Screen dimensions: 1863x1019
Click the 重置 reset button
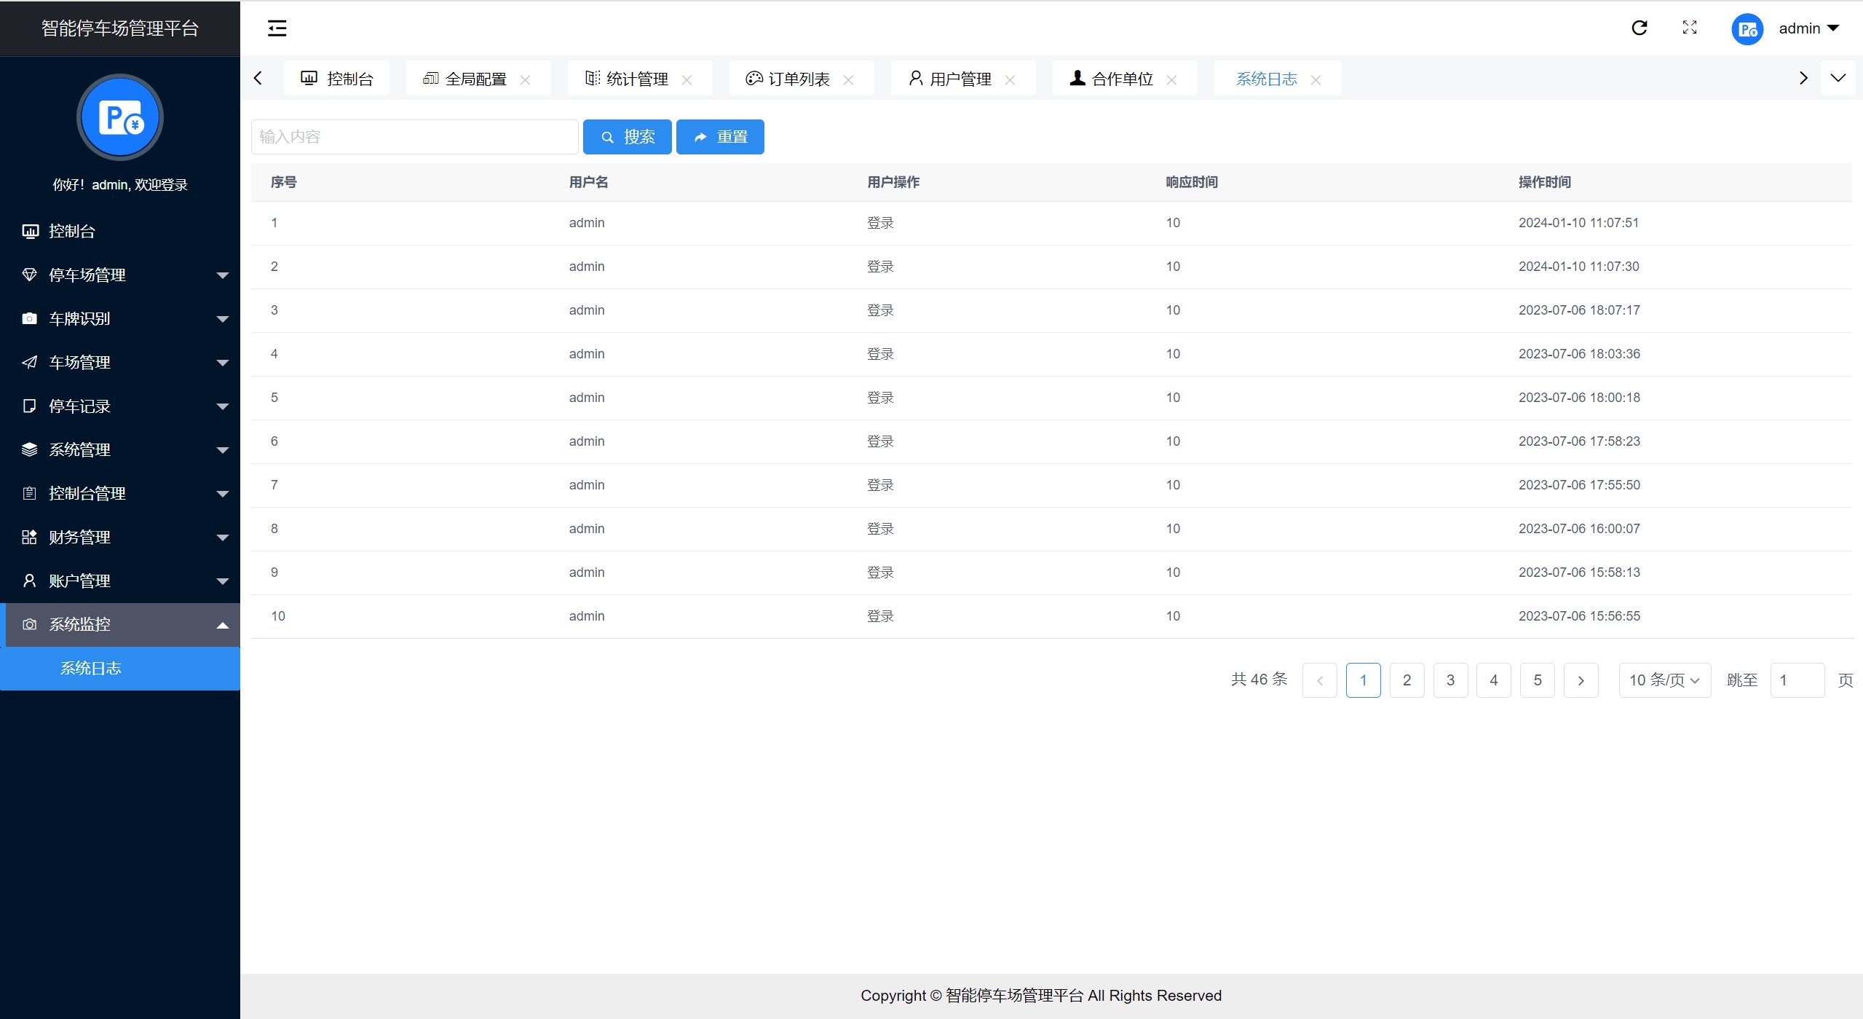pos(719,137)
